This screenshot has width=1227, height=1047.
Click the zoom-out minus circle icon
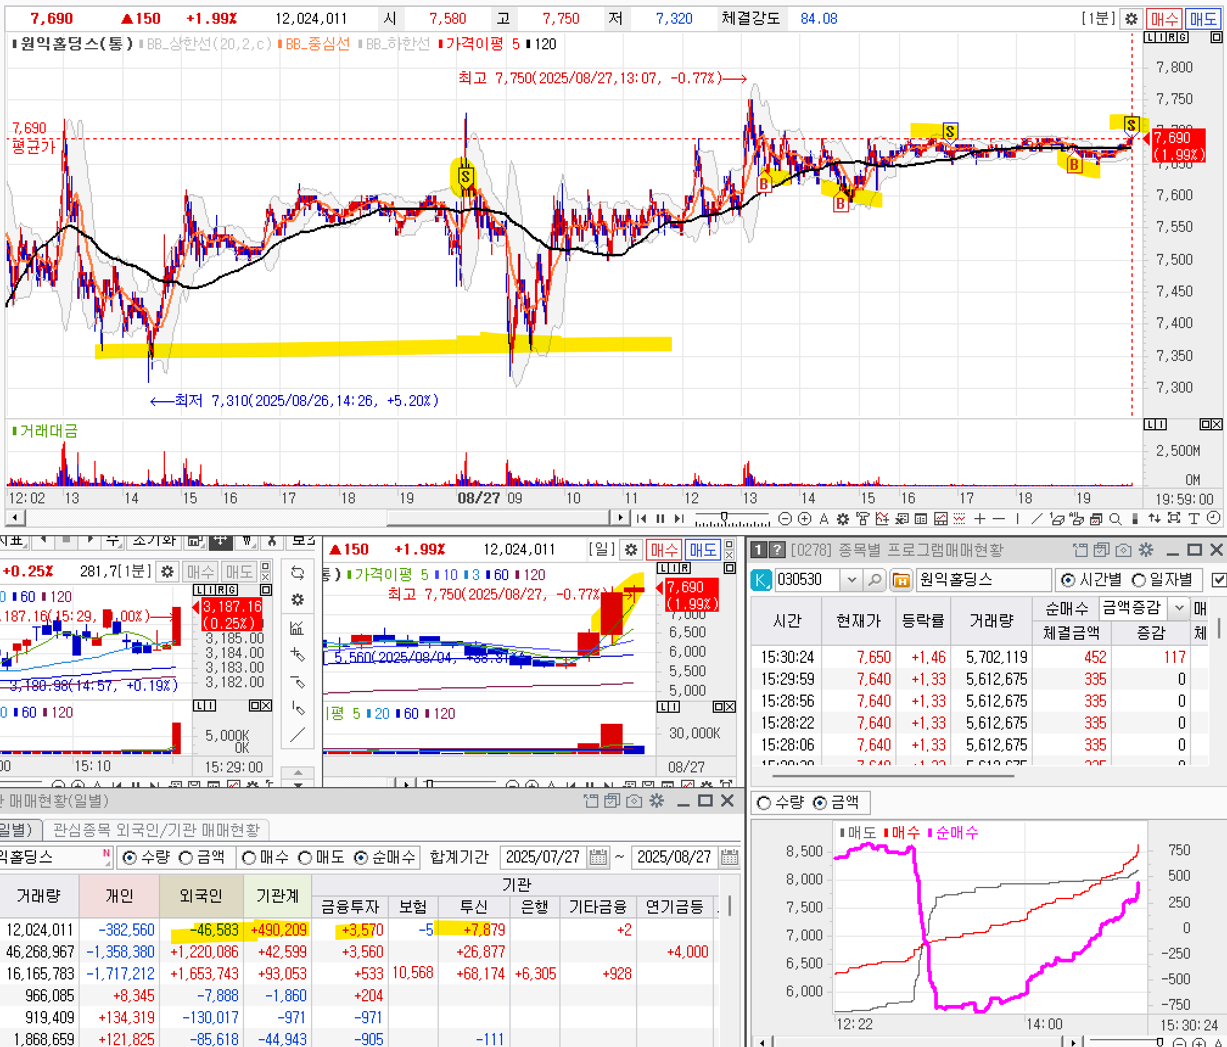785,519
